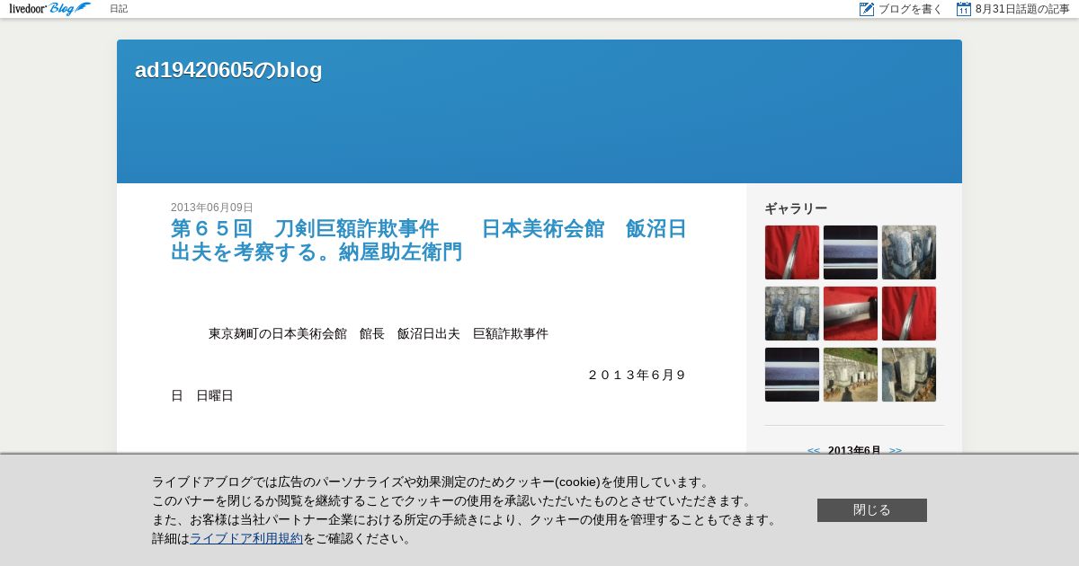Image resolution: width=1079 pixels, height=566 pixels.
Task: Open eighth gallery thumbnail, cemetery garden
Action: pos(851,375)
